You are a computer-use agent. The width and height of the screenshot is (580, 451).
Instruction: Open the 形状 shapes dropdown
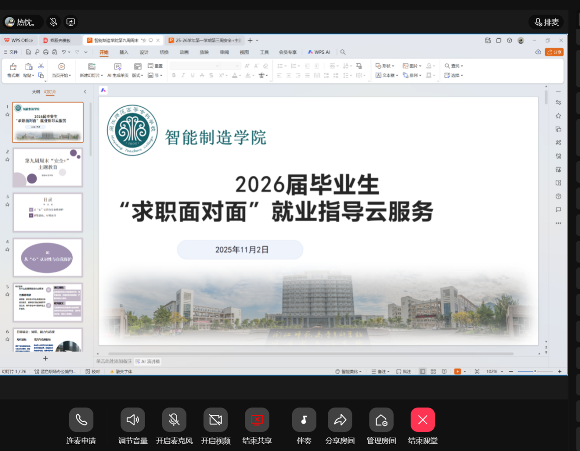[x=385, y=66]
